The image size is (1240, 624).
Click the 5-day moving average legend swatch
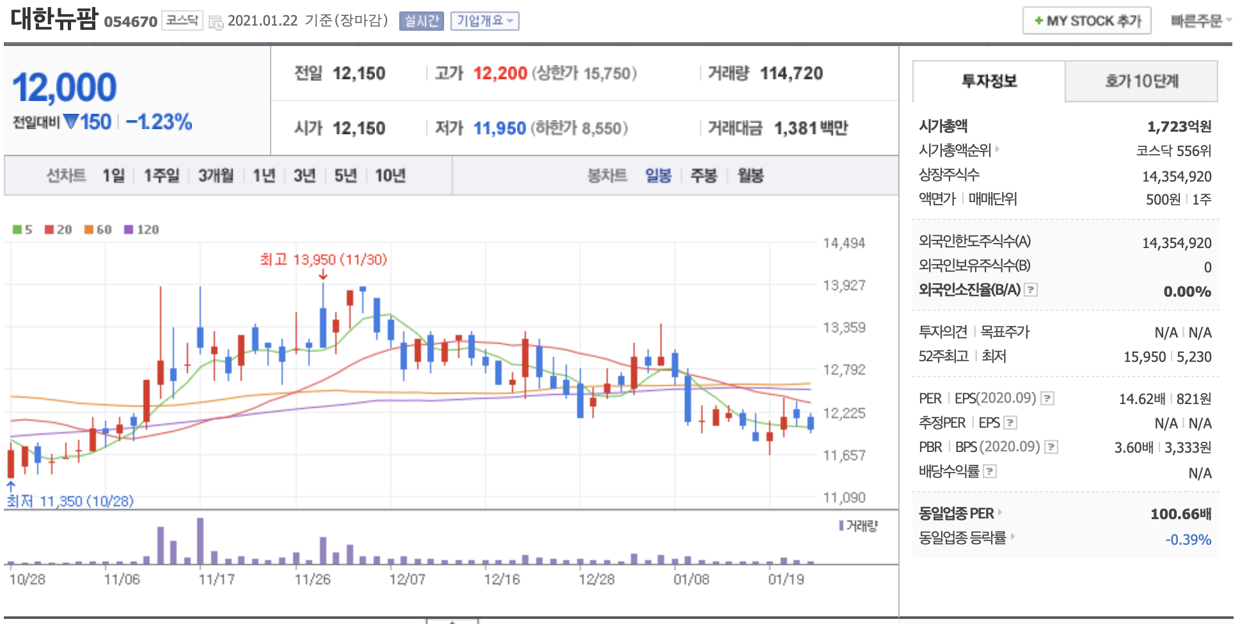coord(17,230)
